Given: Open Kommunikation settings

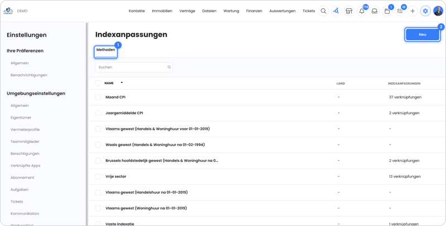Looking at the screenshot, I should click(25, 214).
